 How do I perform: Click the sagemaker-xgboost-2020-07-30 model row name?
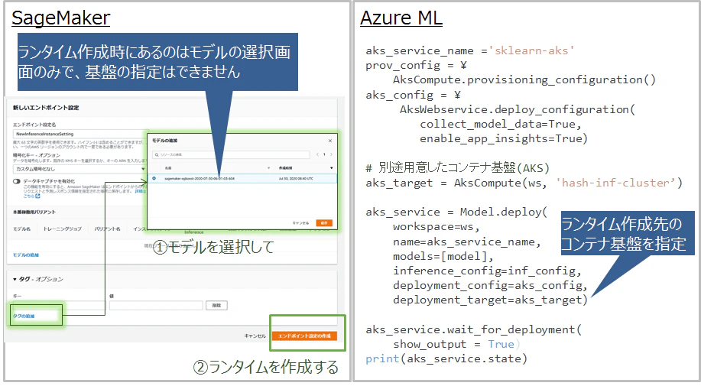(200, 178)
